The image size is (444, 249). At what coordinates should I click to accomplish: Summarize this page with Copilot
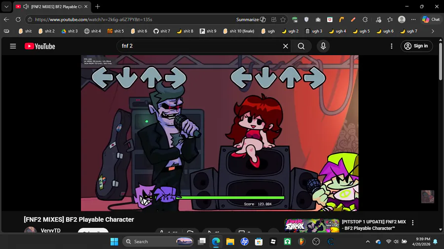point(251,20)
